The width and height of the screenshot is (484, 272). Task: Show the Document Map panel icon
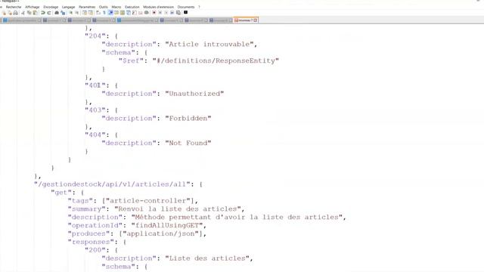123,13
